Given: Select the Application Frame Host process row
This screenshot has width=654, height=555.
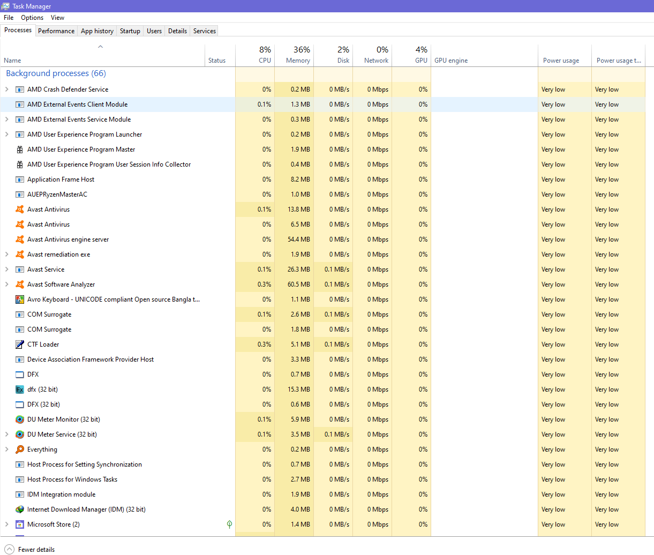Looking at the screenshot, I should pyautogui.click(x=61, y=179).
